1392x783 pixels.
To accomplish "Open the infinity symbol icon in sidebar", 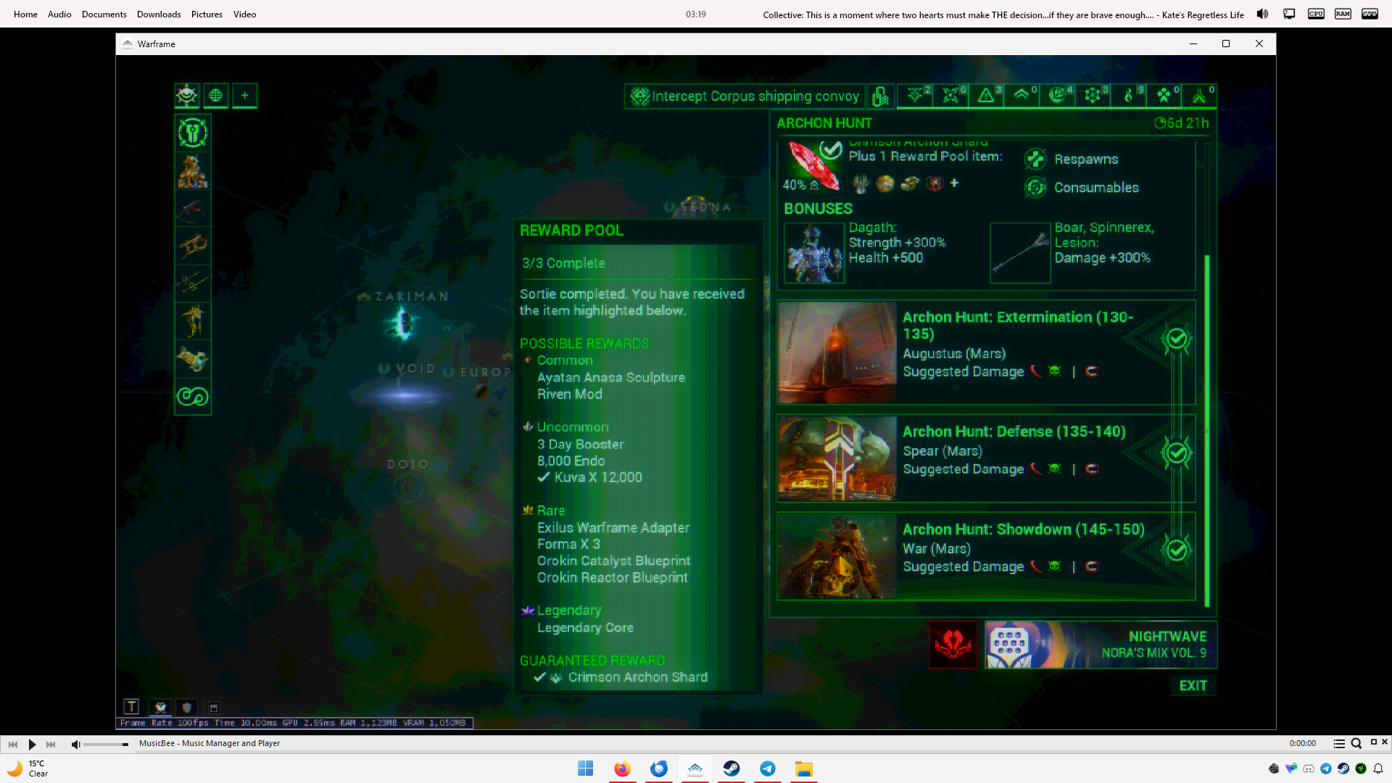I will tap(193, 397).
